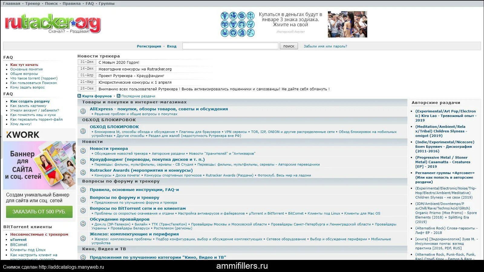Open Слова-паразиты - Лифт EP release
484x272 pixels.
pyautogui.click(x=446, y=231)
